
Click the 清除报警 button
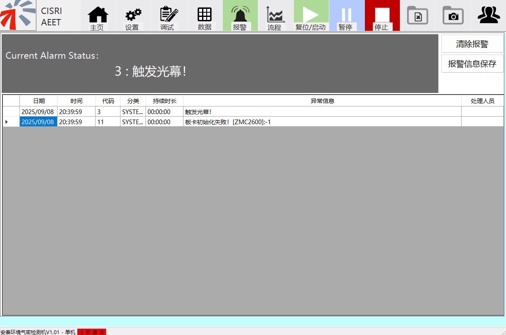click(472, 44)
